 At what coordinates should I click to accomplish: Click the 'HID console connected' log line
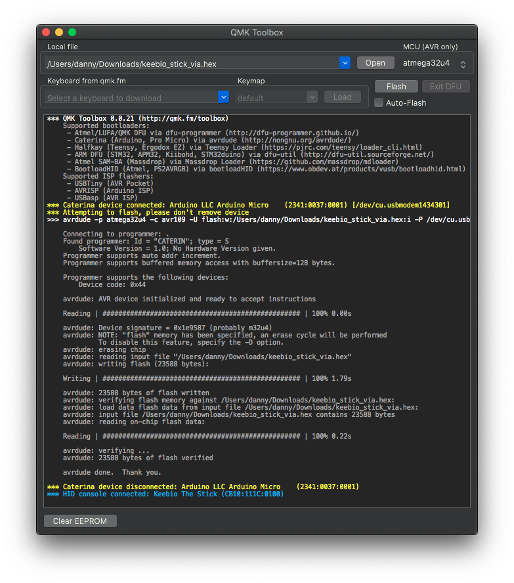pos(165,494)
